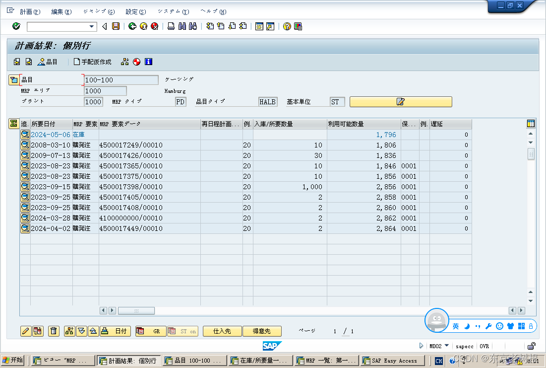The width and height of the screenshot is (546, 368).
Task: Click the calendar swap icon beside the pencil
Action: 38,331
